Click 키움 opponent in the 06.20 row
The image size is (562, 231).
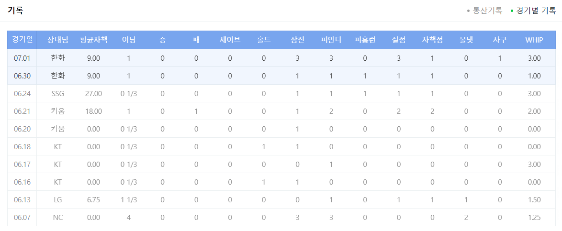tap(58, 129)
